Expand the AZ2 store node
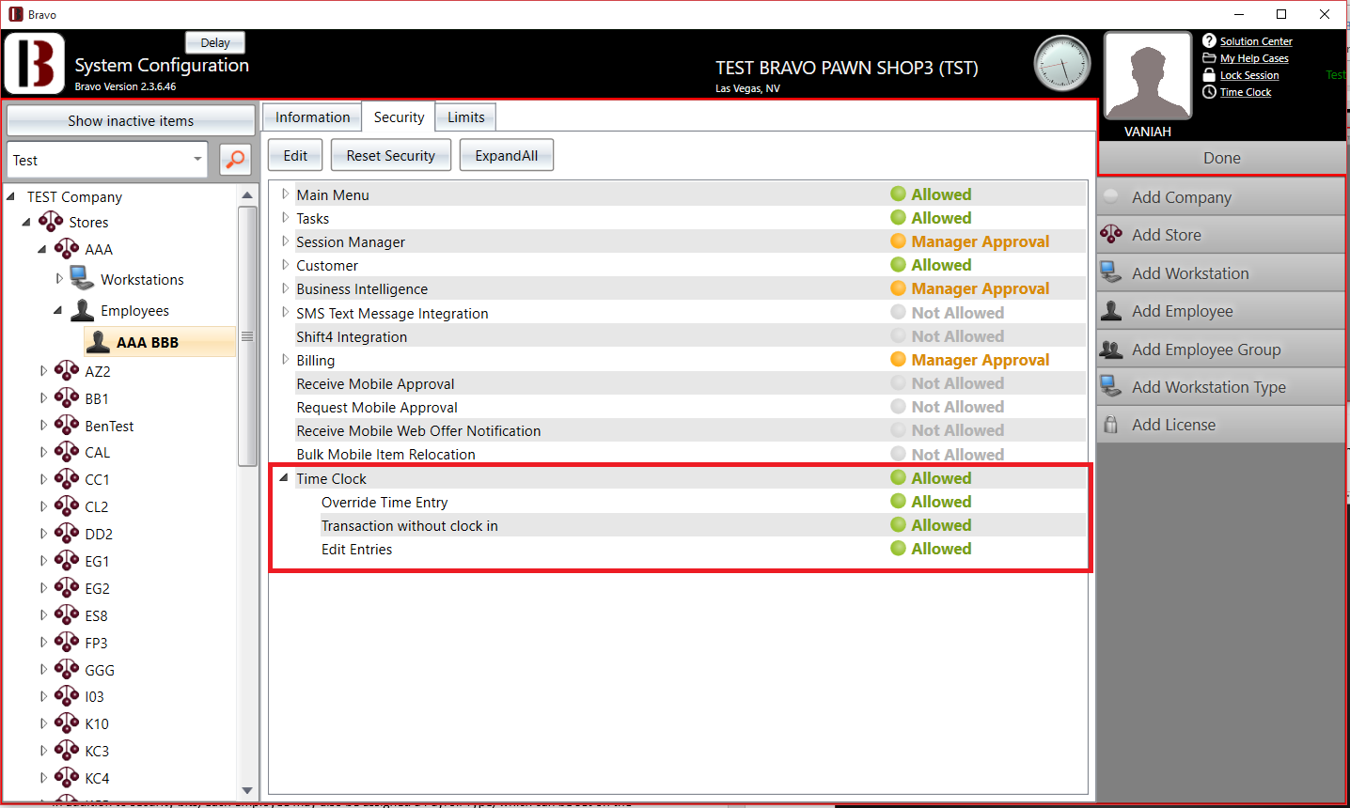This screenshot has width=1350, height=808. click(x=42, y=371)
